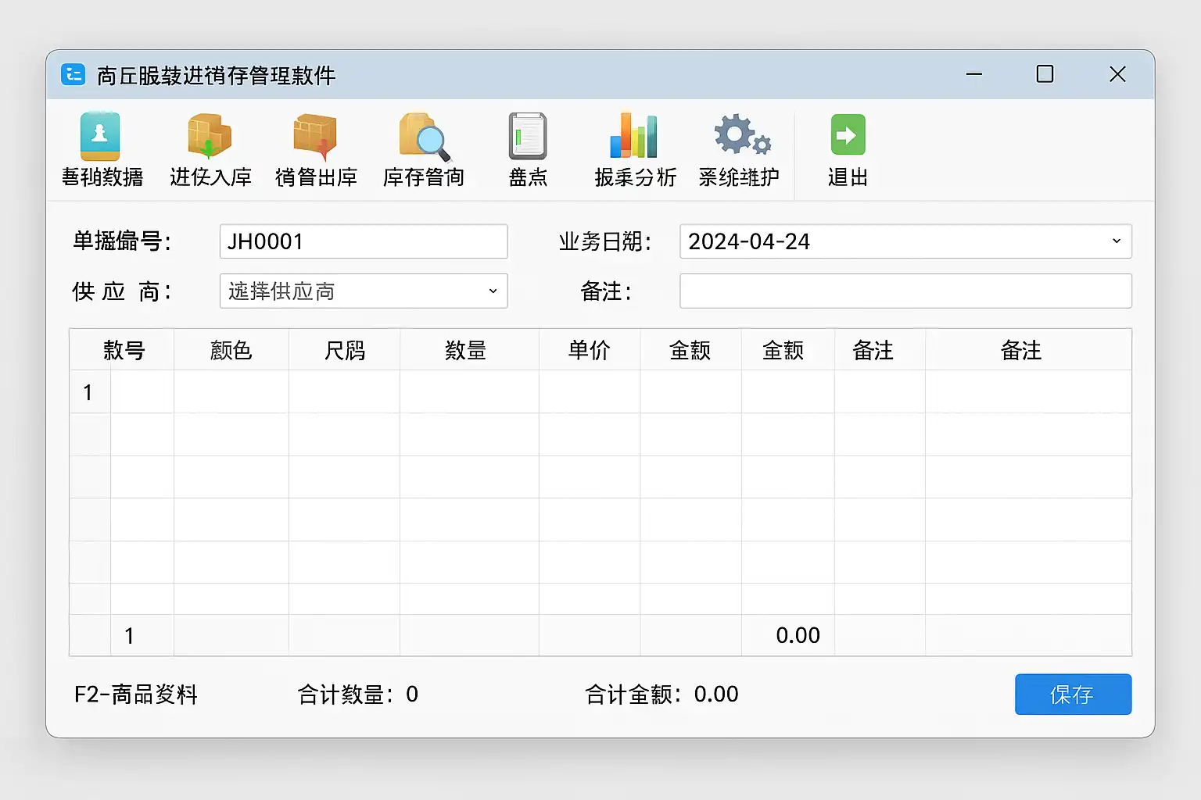The image size is (1201, 800).
Task: Open 系统维护 system maintenance gears icon
Action: pyautogui.click(x=740, y=136)
